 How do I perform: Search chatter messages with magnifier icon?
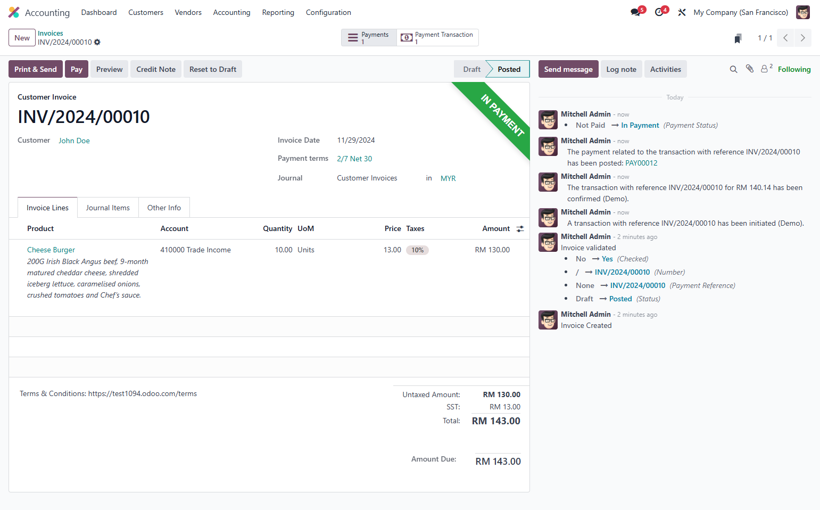click(x=733, y=69)
